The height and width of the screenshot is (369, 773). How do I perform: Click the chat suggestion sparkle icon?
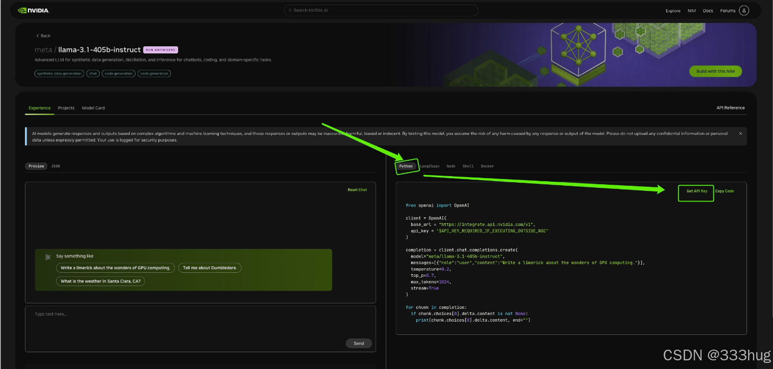click(48, 257)
